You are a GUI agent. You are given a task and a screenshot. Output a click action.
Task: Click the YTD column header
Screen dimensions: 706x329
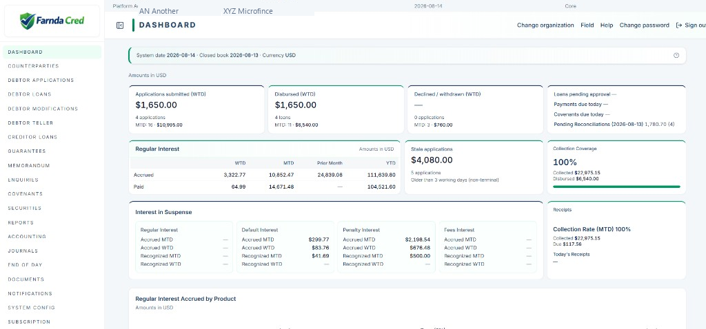point(390,162)
